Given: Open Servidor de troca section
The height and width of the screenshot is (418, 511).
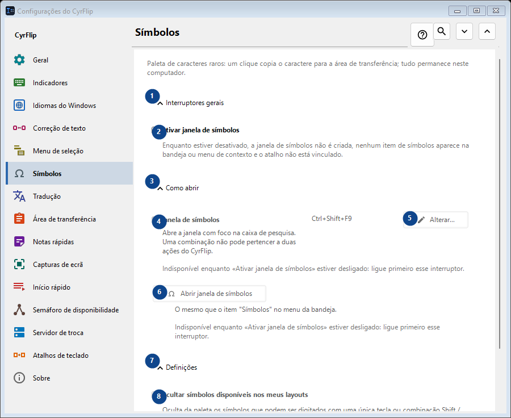Looking at the screenshot, I should pyautogui.click(x=69, y=333).
